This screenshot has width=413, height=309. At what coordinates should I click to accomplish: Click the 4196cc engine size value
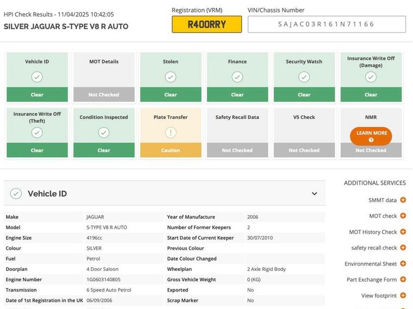tap(94, 238)
